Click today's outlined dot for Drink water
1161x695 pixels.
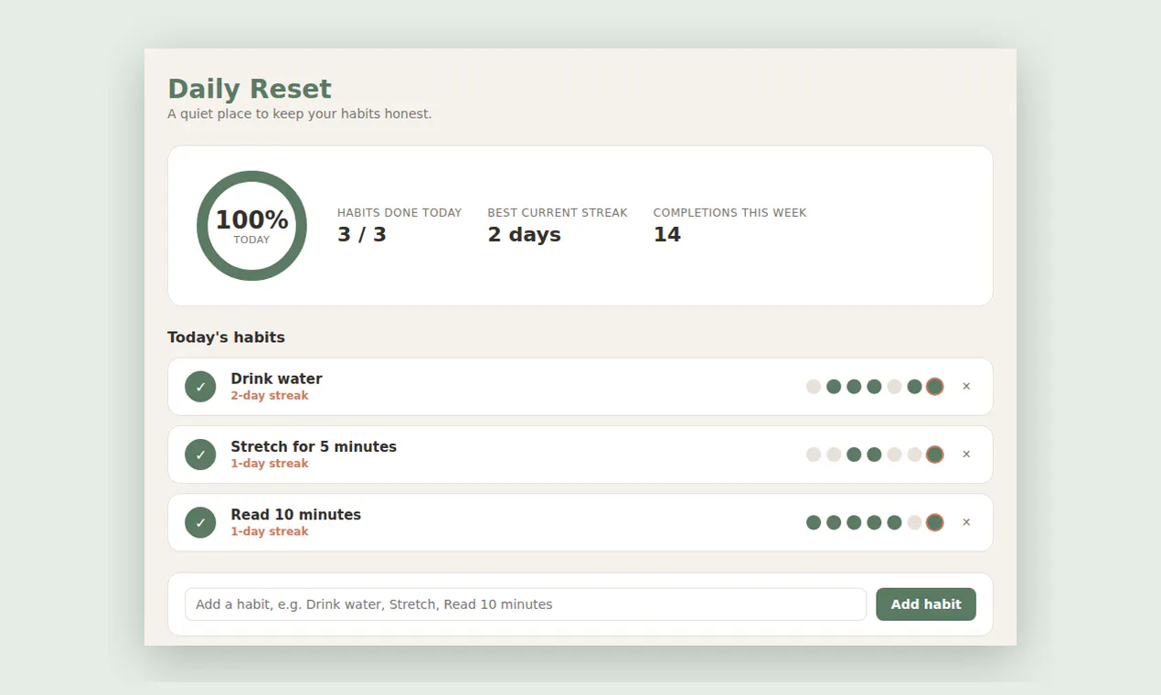pos(934,387)
